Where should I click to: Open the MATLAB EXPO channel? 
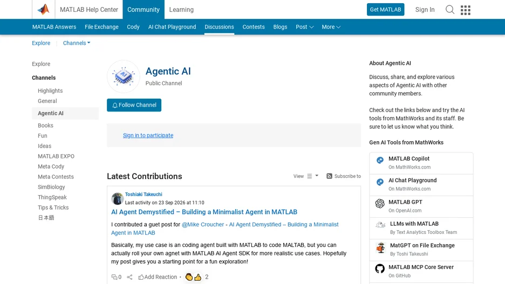[x=56, y=156]
